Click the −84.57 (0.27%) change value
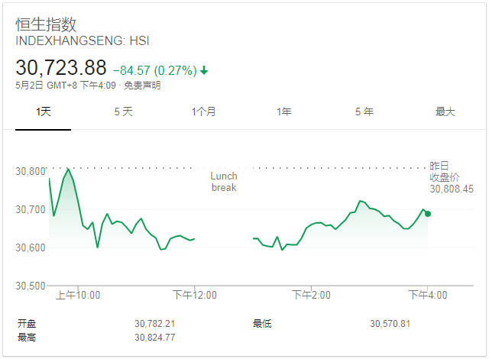 tap(154, 70)
